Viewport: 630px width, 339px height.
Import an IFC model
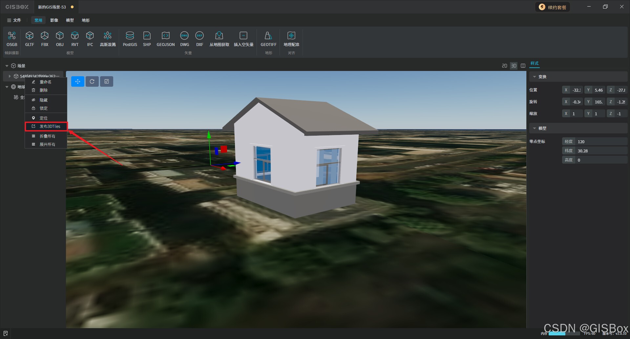[90, 39]
